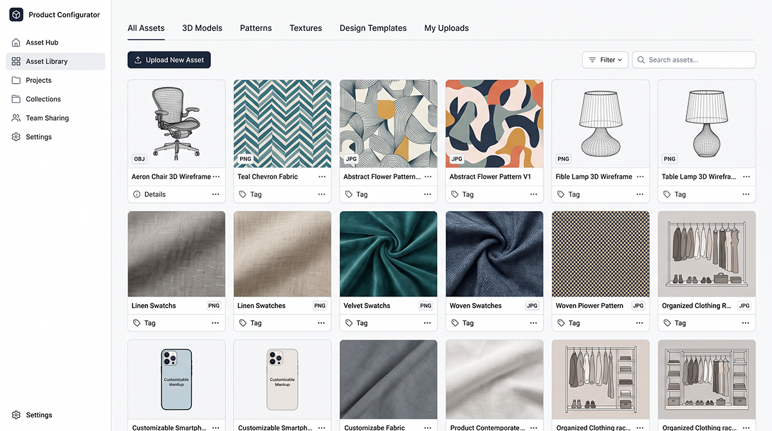Open more options beside Fible Lamp 3D Wireframe title
Viewport: 772px width, 431px height.
pyautogui.click(x=640, y=177)
